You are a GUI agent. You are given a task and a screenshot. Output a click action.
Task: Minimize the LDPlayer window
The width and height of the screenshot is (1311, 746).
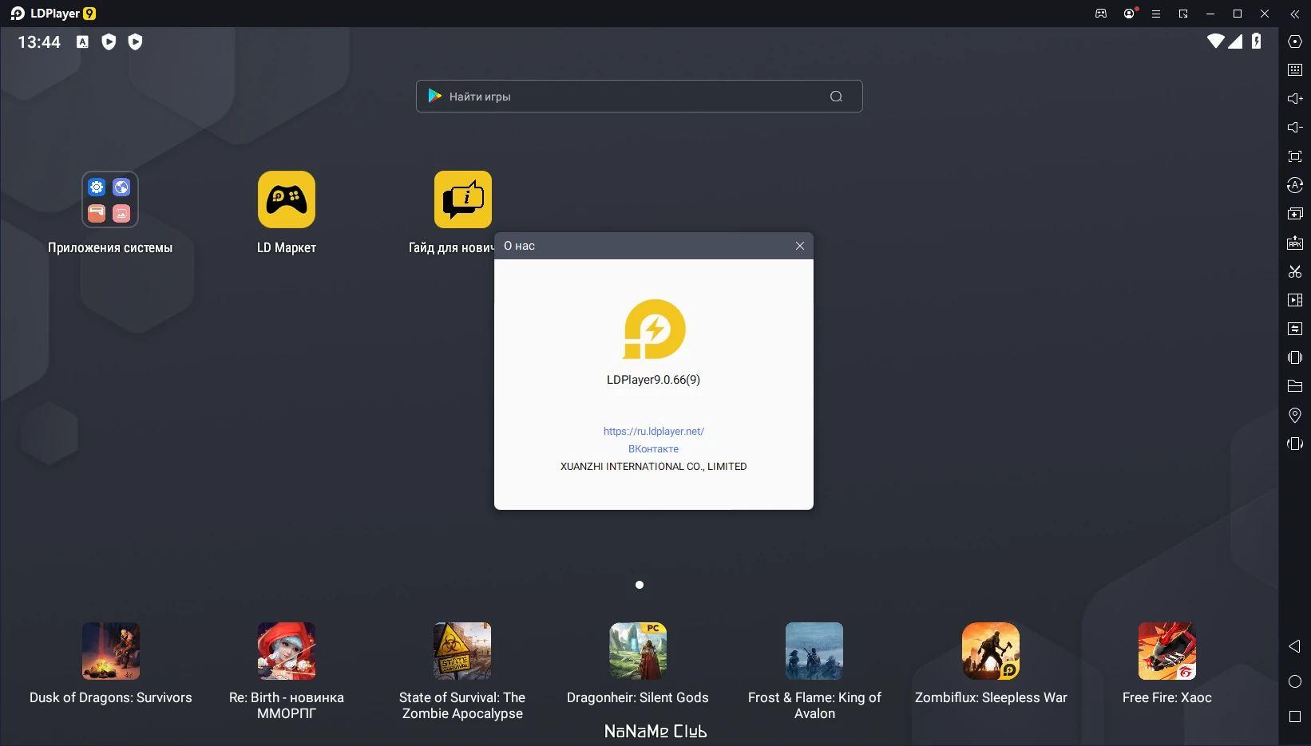coord(1210,14)
